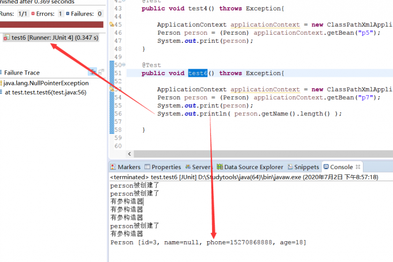Click the exception icon beside NullPointerException
Image resolution: width=393 pixels, height=262 pixels.
coord(1,83)
